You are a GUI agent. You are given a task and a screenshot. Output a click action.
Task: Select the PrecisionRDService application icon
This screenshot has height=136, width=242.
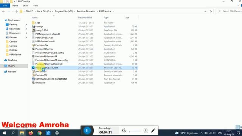click(x=33, y=49)
